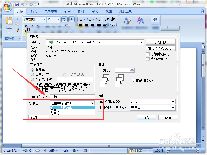Switch to the 引用 ribbon tab
Viewport: 207px width, 155px height.
68,11
